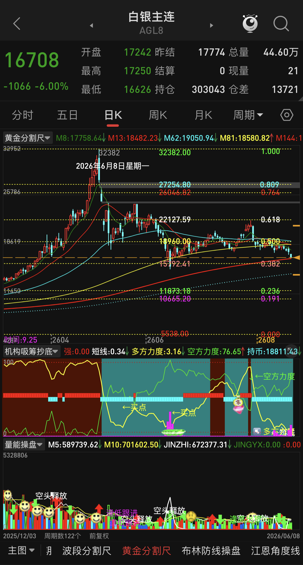Screen dimensions: 303x565
Task: Tap the end date 2026/06/08
Action: click(x=283, y=536)
